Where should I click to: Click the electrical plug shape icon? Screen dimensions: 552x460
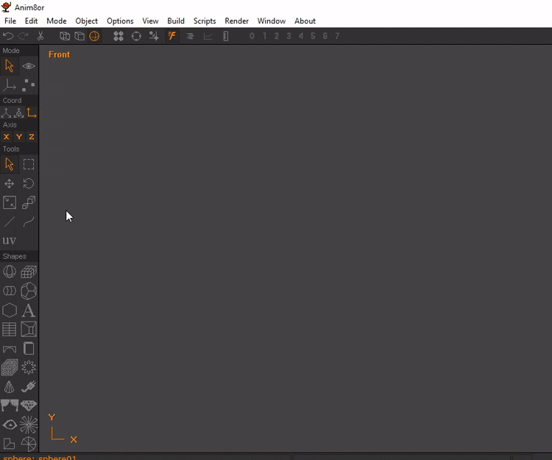point(29,387)
